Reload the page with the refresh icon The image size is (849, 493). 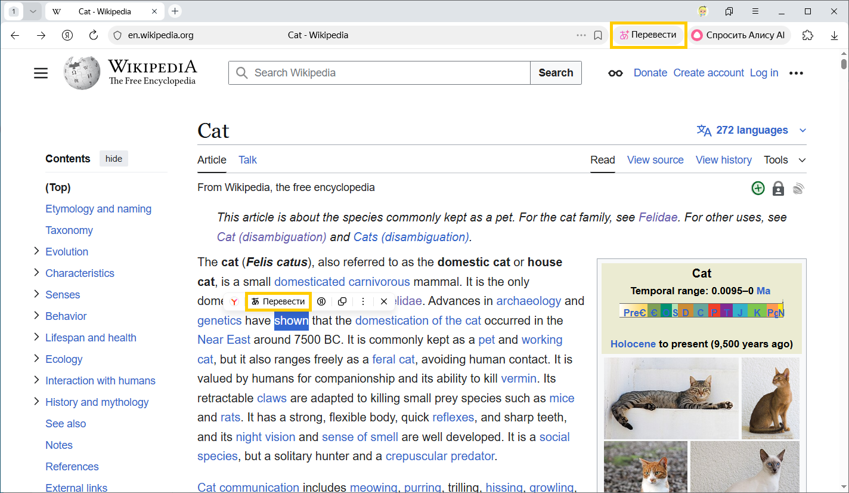click(94, 35)
